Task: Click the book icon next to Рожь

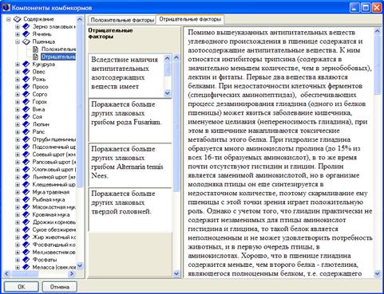Action: pos(26,79)
